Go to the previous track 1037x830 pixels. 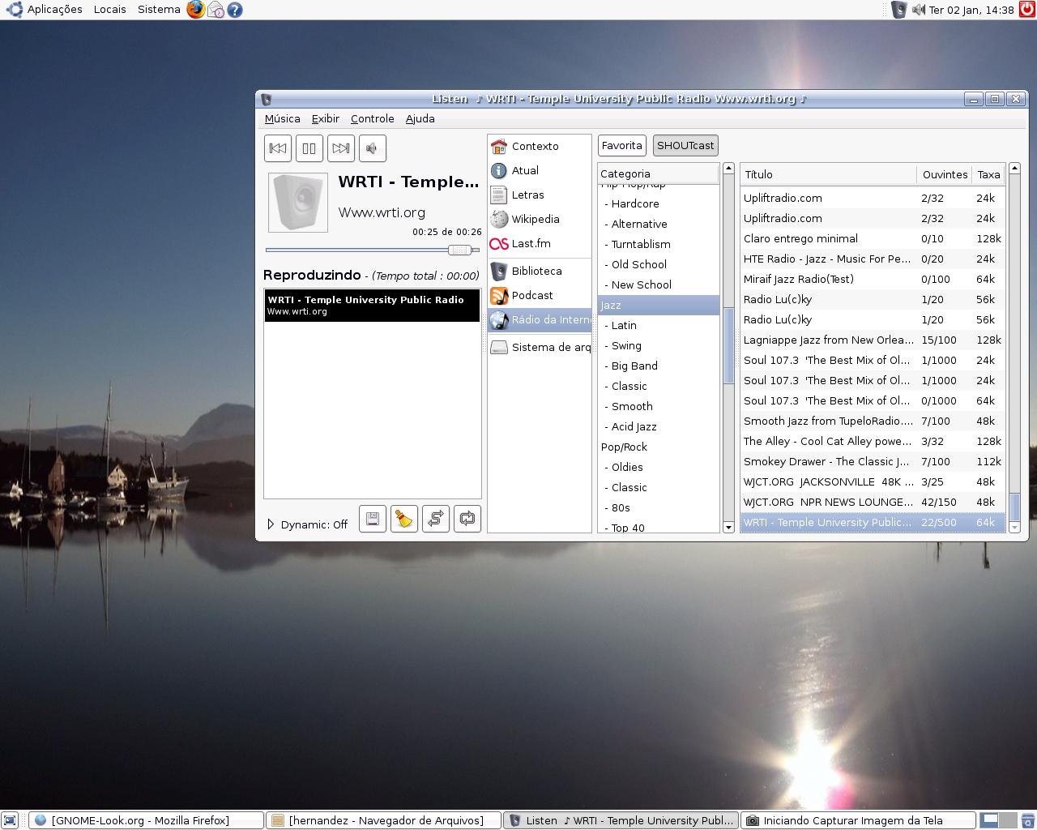pos(278,148)
